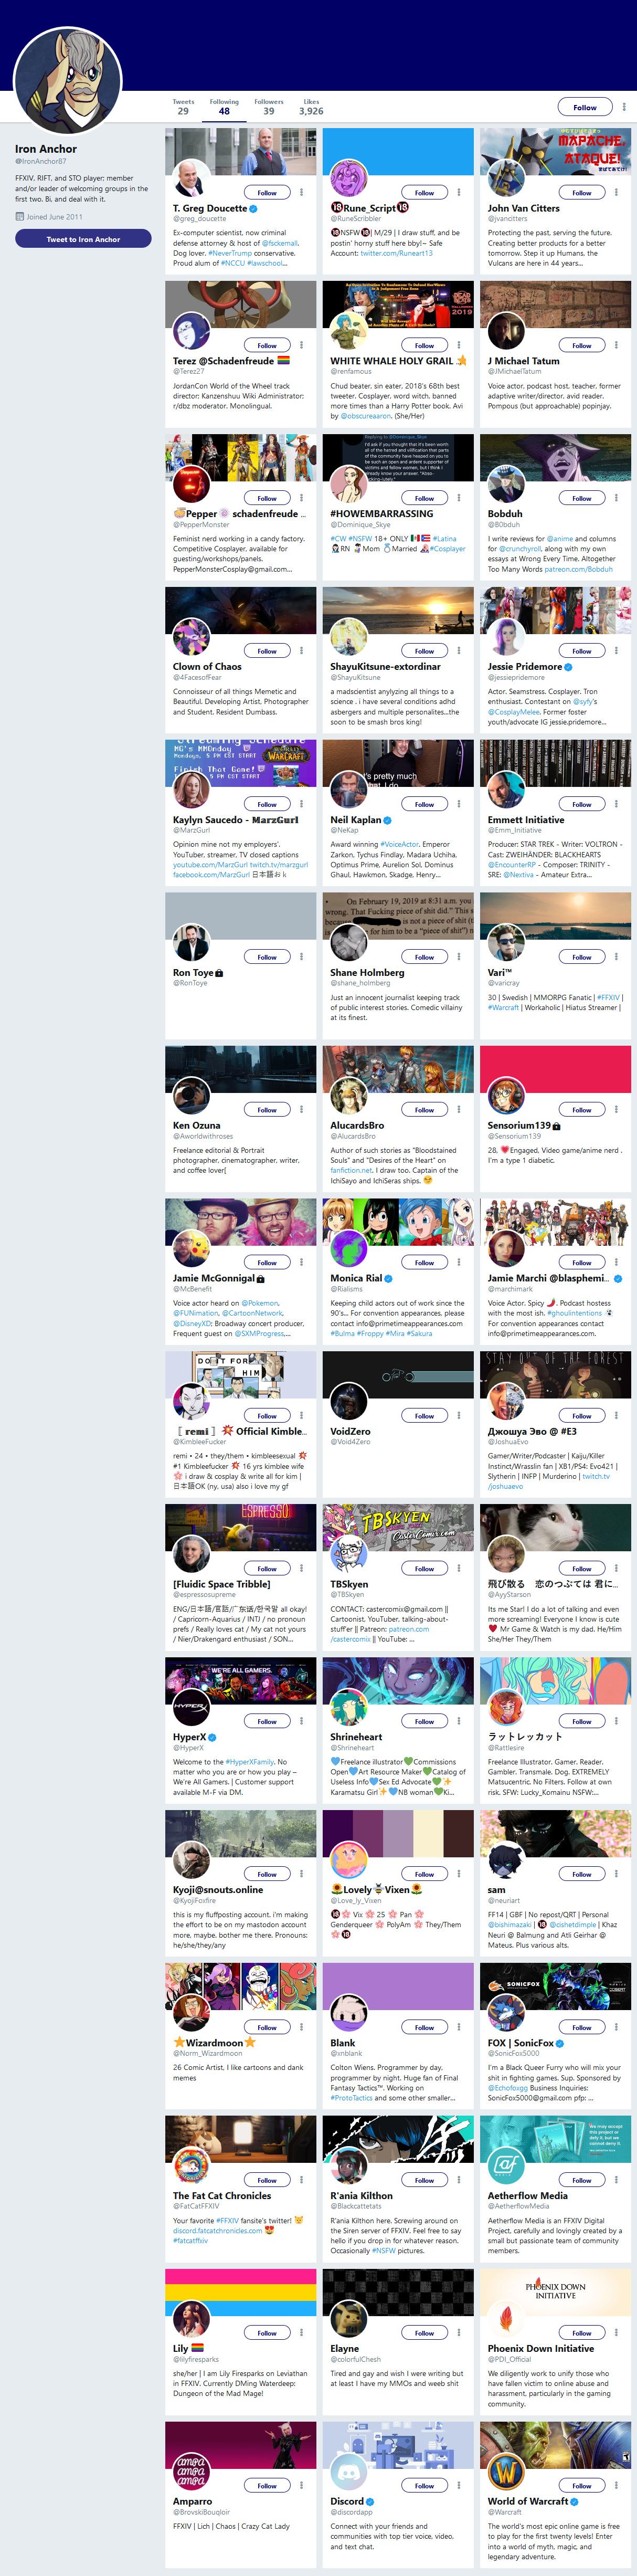The width and height of the screenshot is (637, 2576).
Task: Click the Discord avatar icon
Action: (349, 2473)
